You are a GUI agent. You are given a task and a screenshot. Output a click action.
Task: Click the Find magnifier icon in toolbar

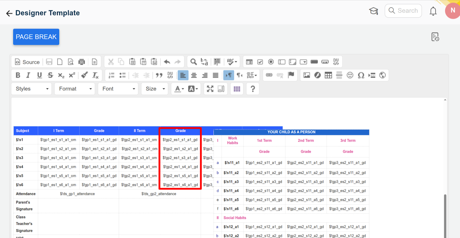click(x=193, y=62)
